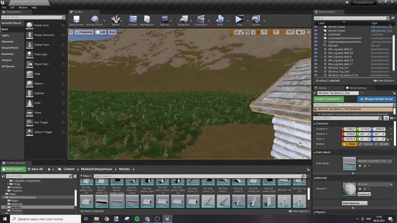
Task: Open the Content Browser Filters dropdown
Action: [86, 176]
